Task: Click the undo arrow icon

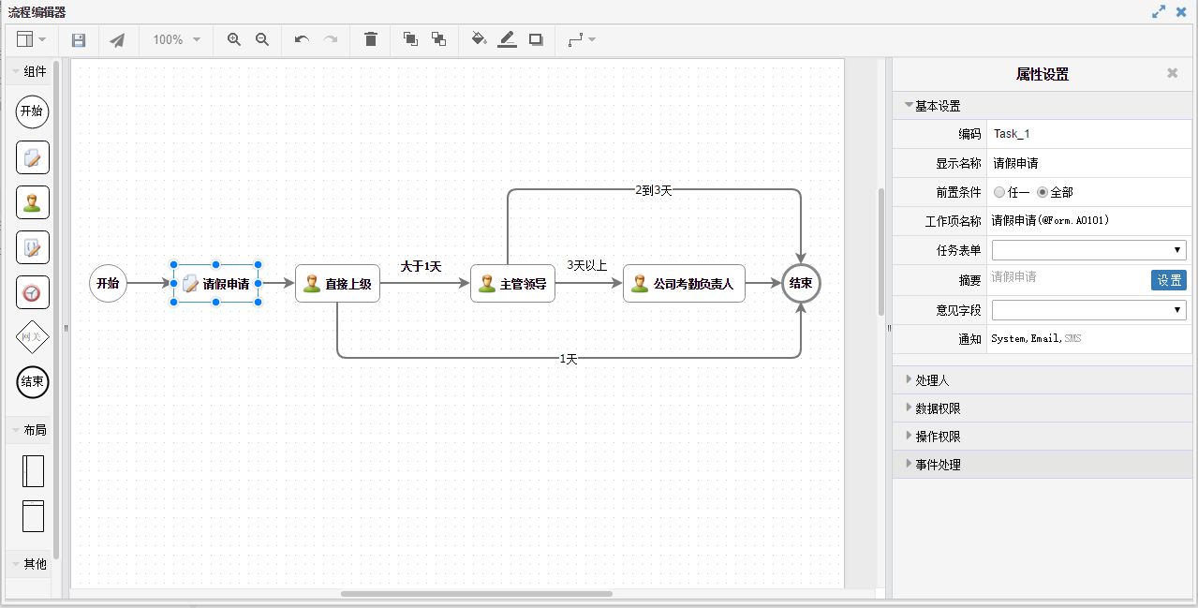Action: click(x=302, y=39)
